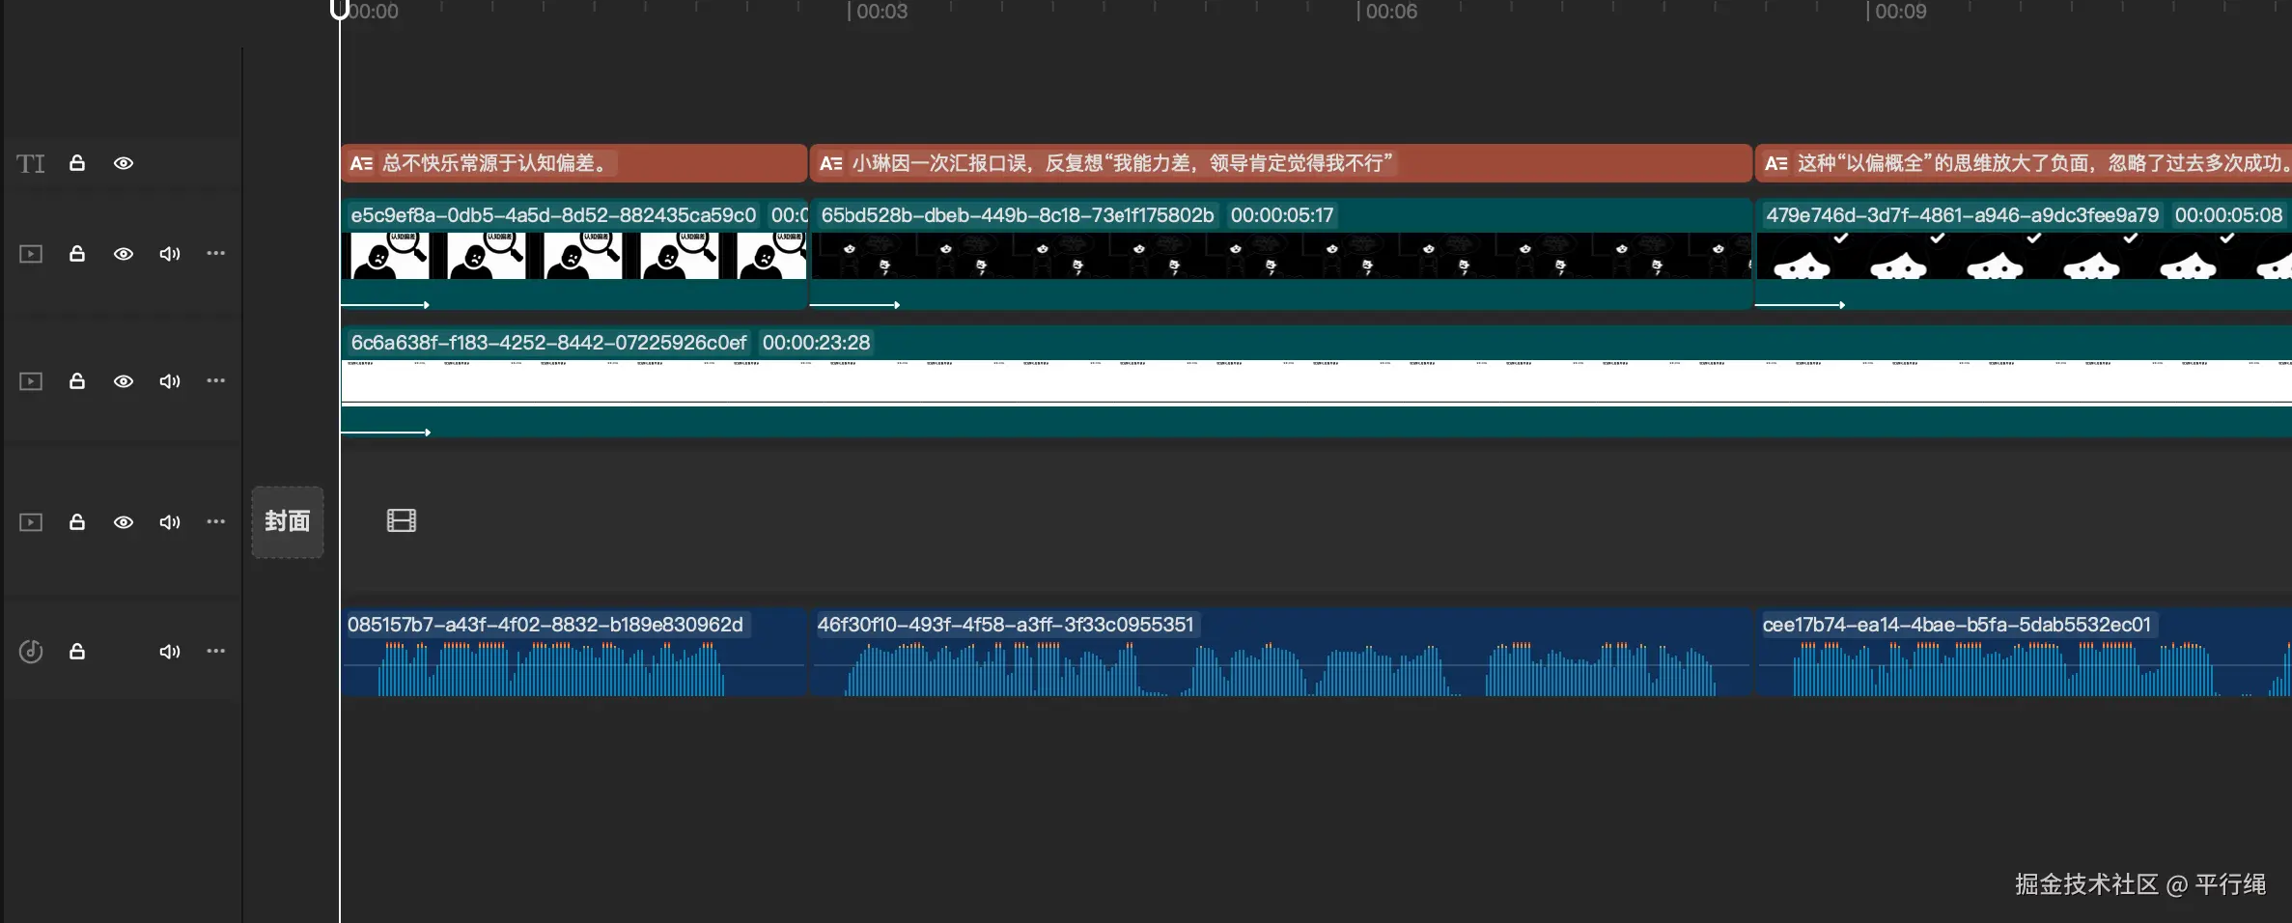Image resolution: width=2292 pixels, height=923 pixels.
Task: Jump to the 00:03 ruler mark
Action: 880,12
